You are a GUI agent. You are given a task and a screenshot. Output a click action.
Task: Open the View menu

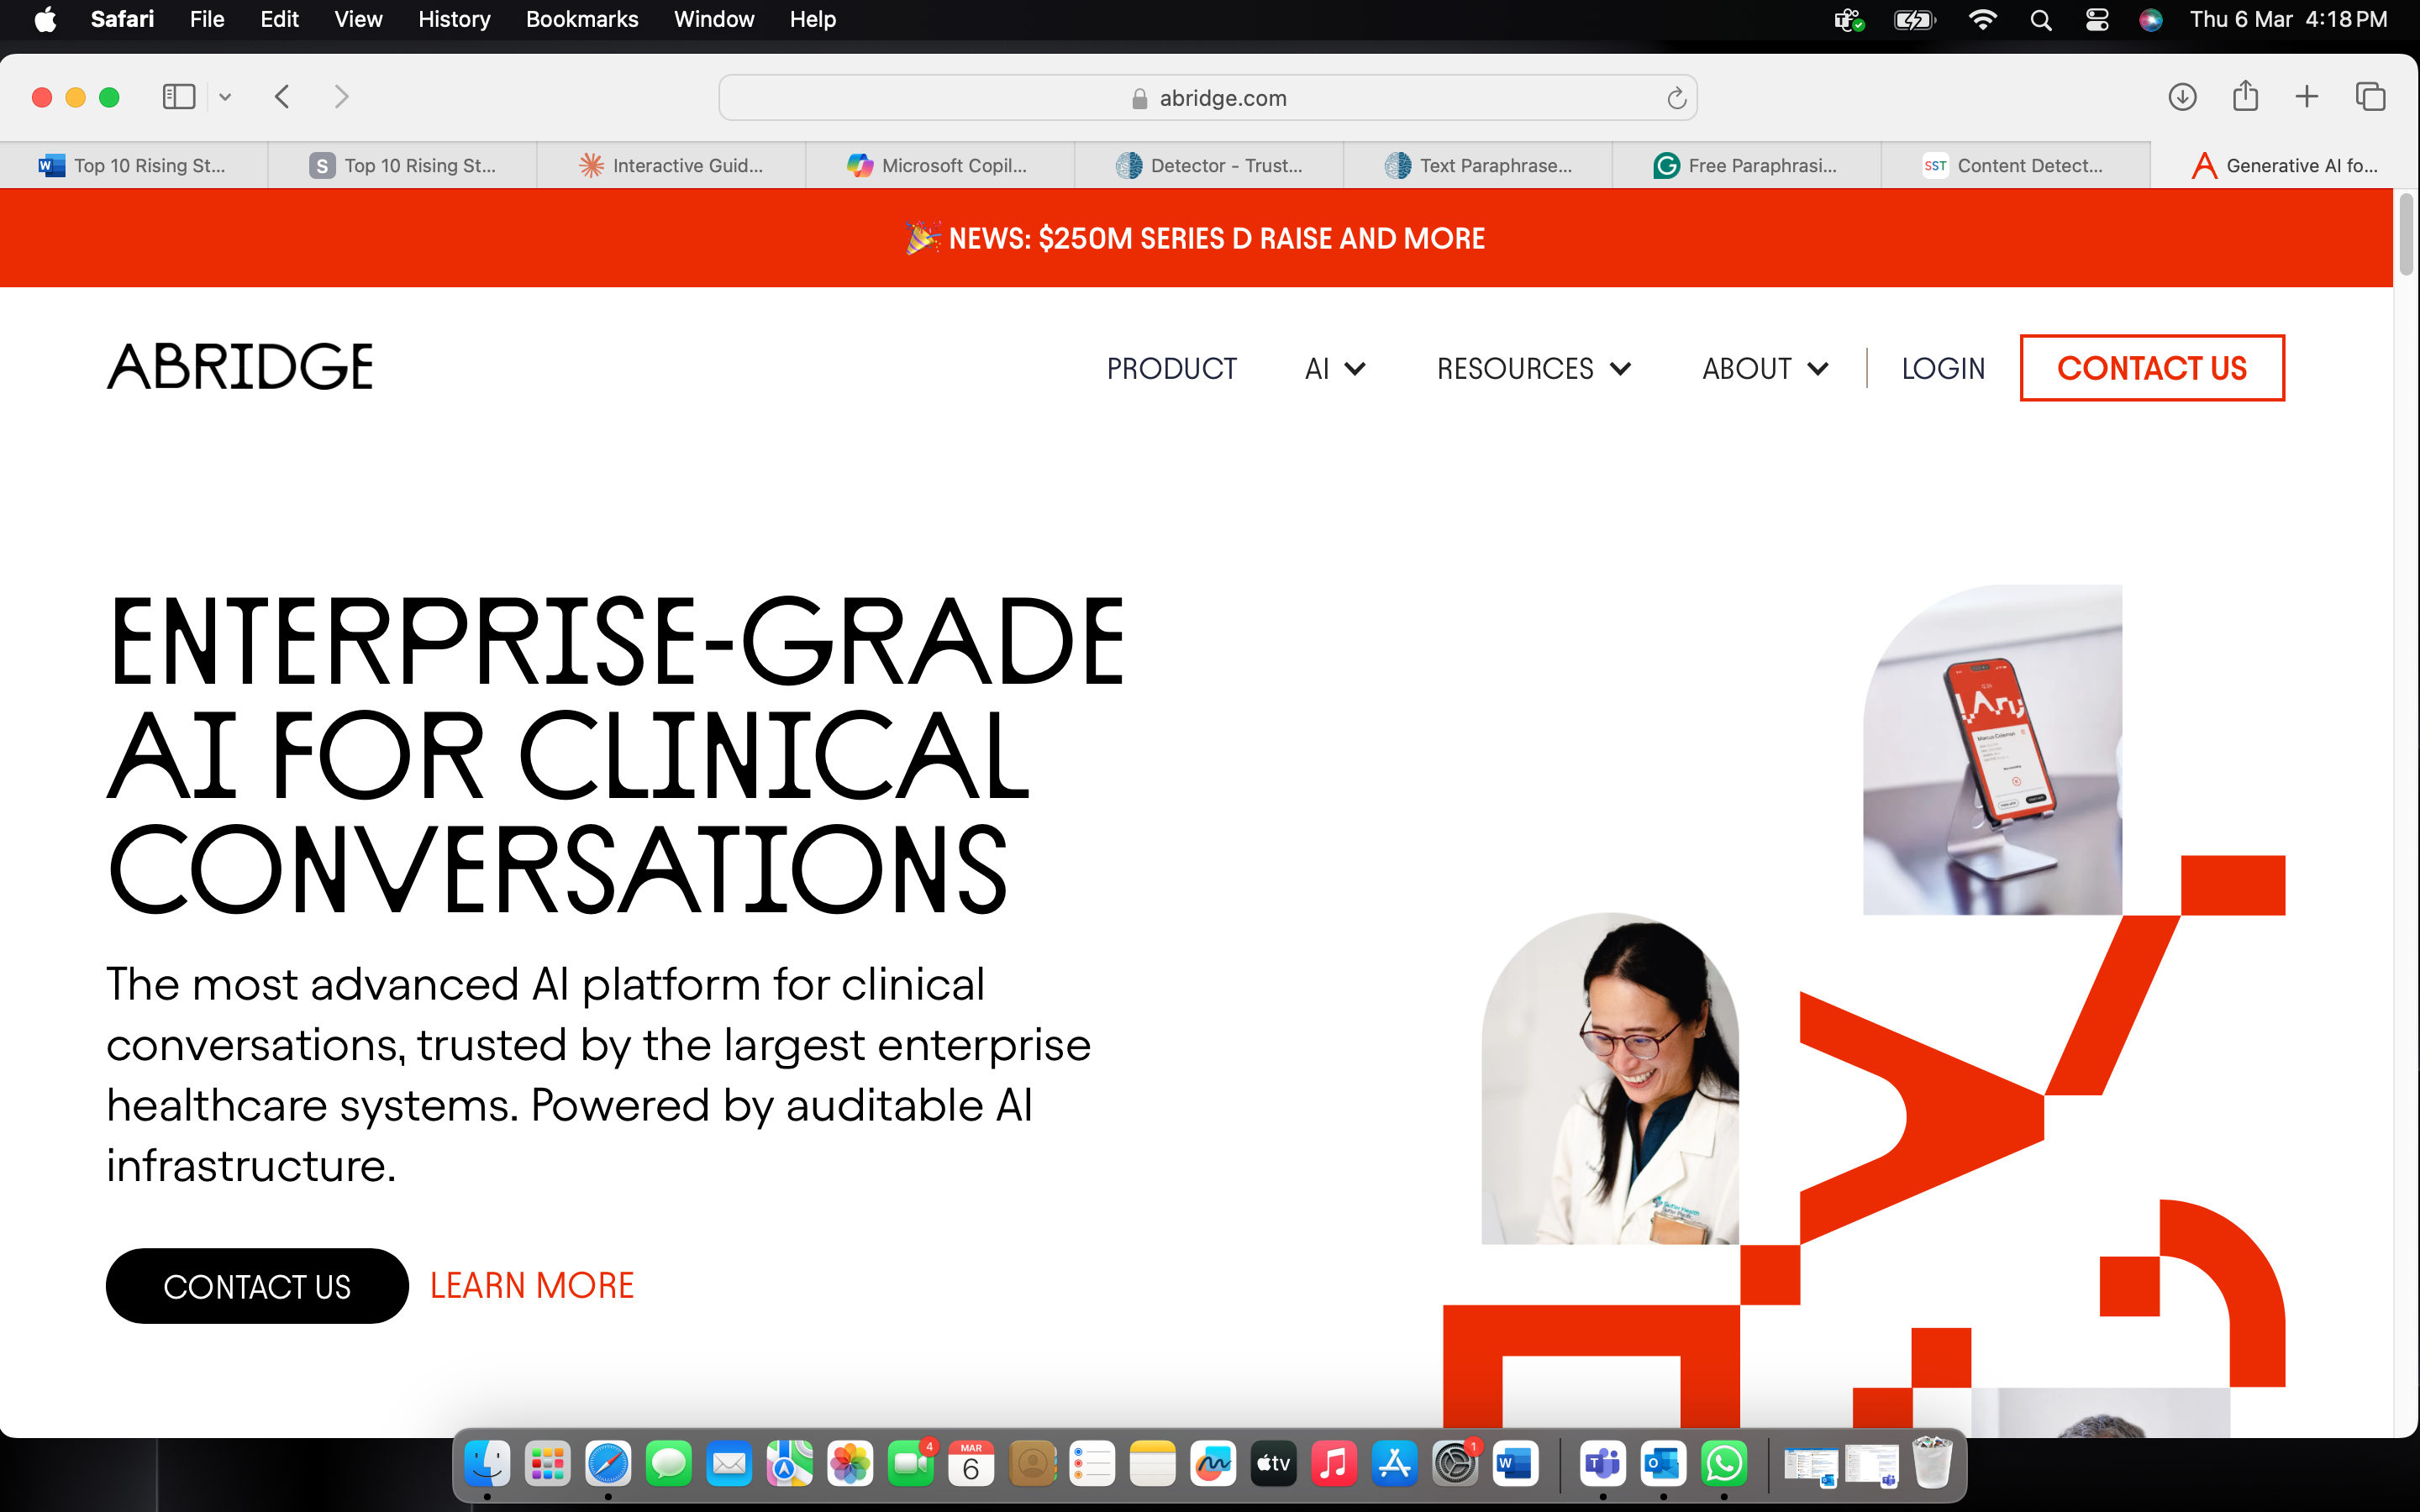[358, 19]
